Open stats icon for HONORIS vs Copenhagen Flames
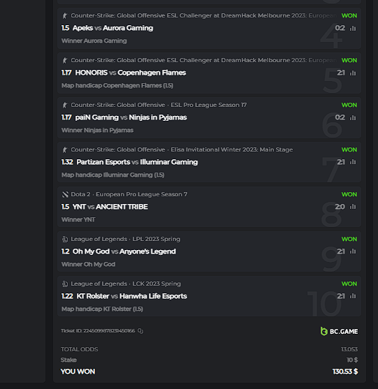This screenshot has height=389, width=378. [x=353, y=73]
